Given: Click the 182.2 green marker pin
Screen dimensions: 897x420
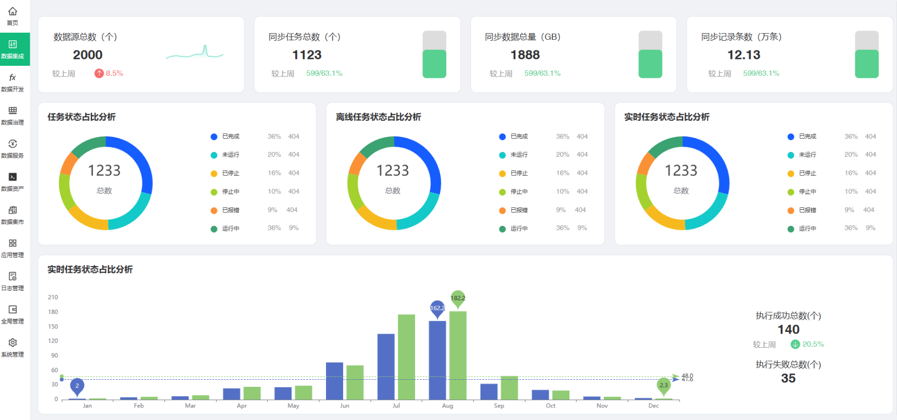Looking at the screenshot, I should coord(458,298).
